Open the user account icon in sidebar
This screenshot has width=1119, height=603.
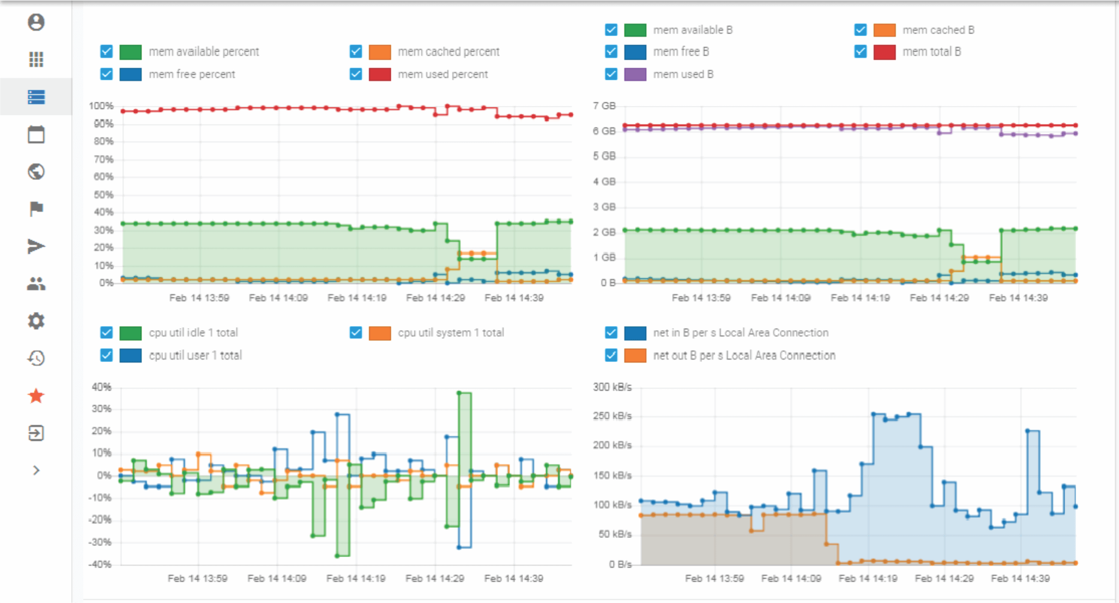pyautogui.click(x=36, y=22)
